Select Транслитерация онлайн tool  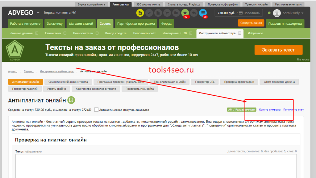[169, 82]
